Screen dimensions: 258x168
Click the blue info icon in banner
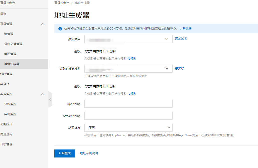[60, 29]
